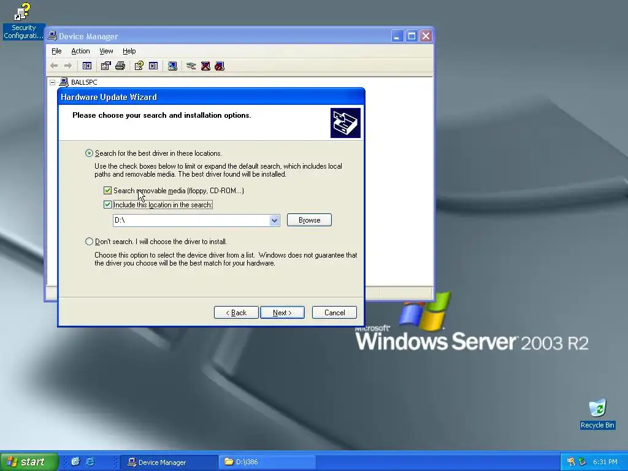628x471 pixels.
Task: Close the Device Manager window
Action: click(426, 36)
